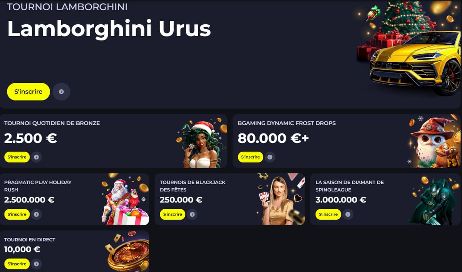Click S'inscrire for the Lamborghini Urus tournament

(x=28, y=92)
